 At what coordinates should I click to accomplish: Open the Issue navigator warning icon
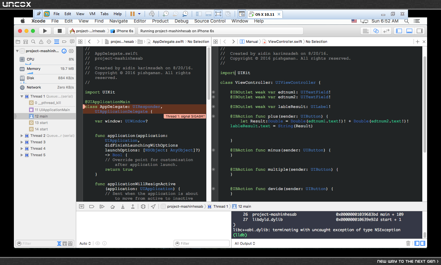point(41,42)
